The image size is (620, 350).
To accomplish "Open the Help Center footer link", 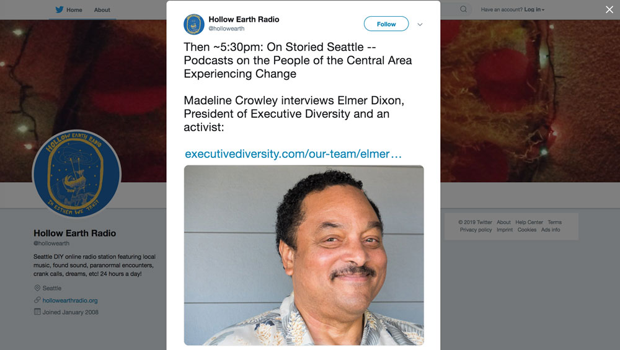I will point(529,222).
